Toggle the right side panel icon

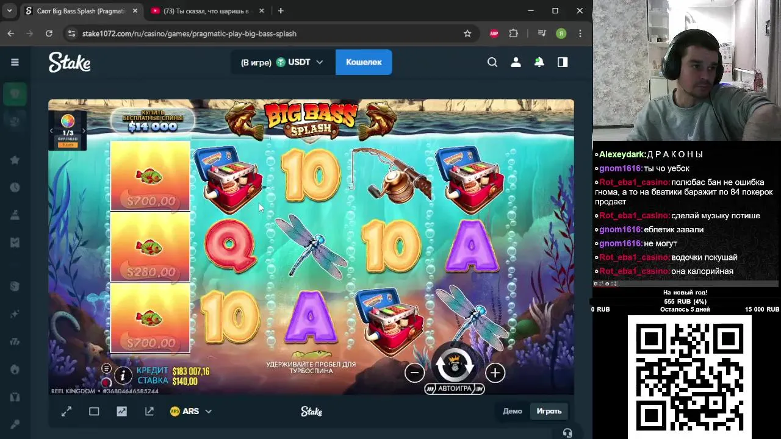click(x=563, y=62)
